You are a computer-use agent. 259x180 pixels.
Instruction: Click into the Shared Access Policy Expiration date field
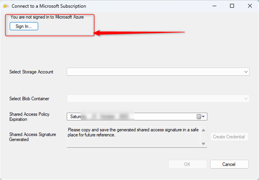click(x=137, y=117)
